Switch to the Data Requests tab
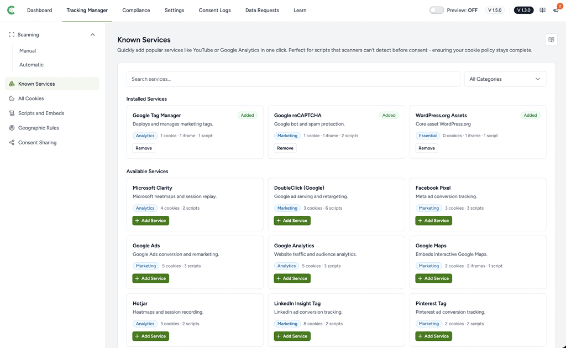Screen dimensions: 566x348 pos(262,10)
